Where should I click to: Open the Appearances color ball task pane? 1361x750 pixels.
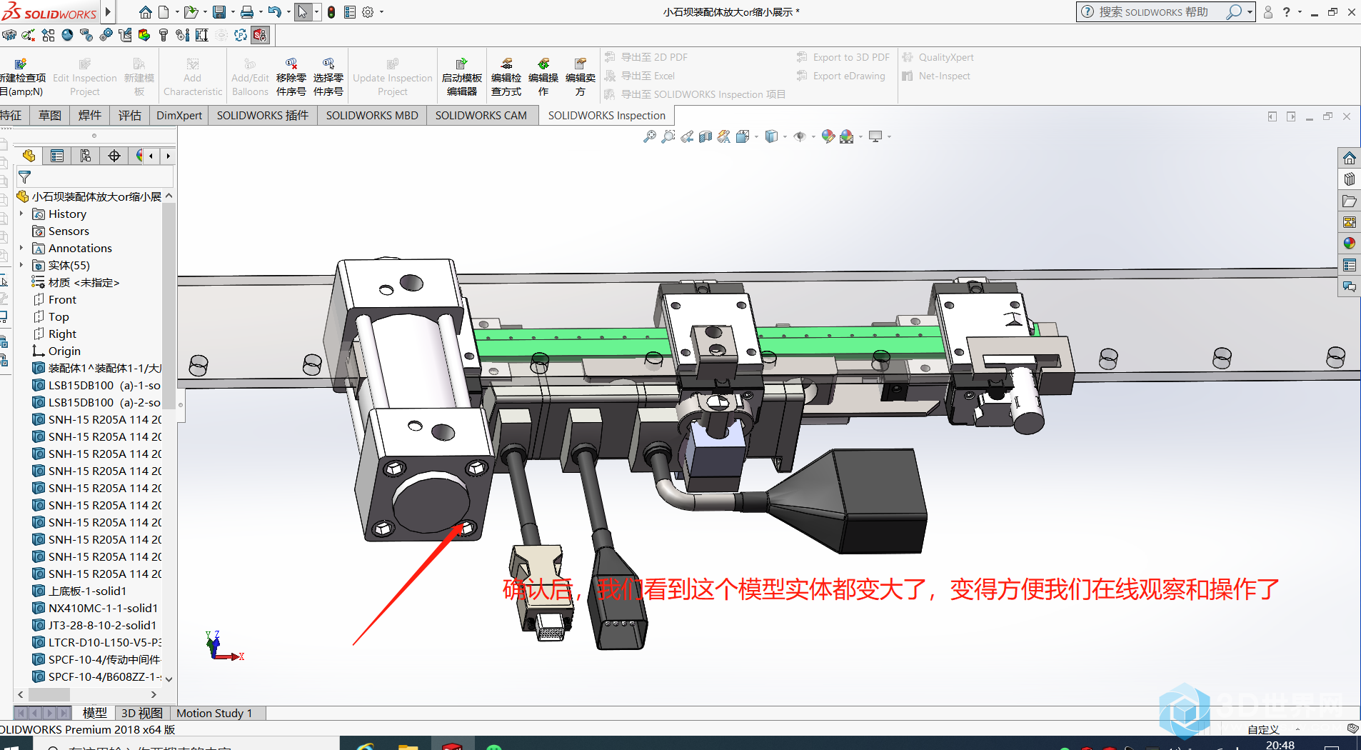[1349, 244]
